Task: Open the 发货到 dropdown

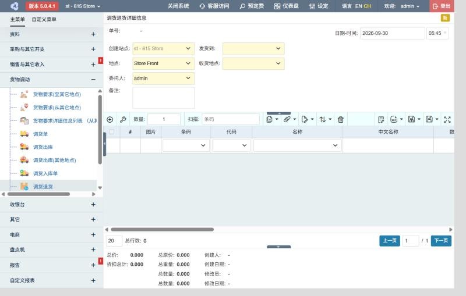Action: click(x=253, y=49)
